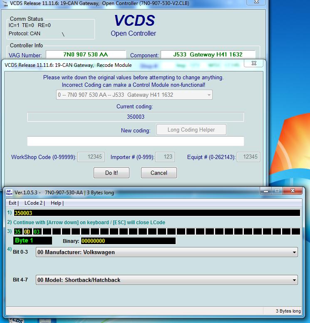Expand the Bit 0-3 Manufacturer dropdown
Screen dimensions: 310x323
pyautogui.click(x=167, y=252)
